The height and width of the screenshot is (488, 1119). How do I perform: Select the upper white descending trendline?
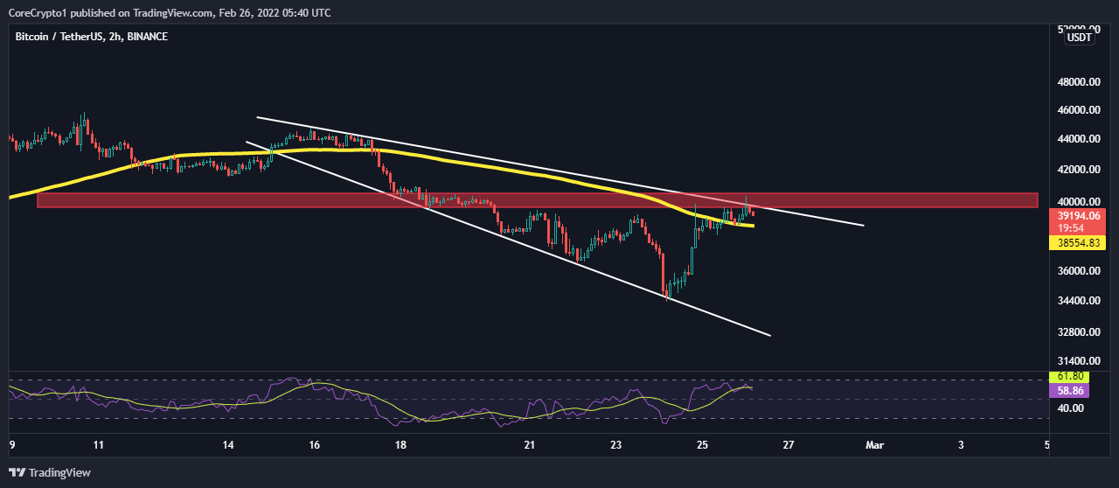pyautogui.click(x=559, y=171)
